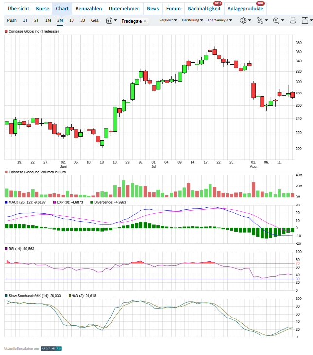Open the Tradegate exchange dropdown

tap(134, 21)
